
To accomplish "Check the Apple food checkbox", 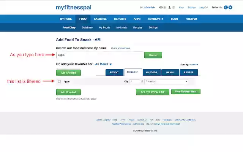I will (59, 81).
